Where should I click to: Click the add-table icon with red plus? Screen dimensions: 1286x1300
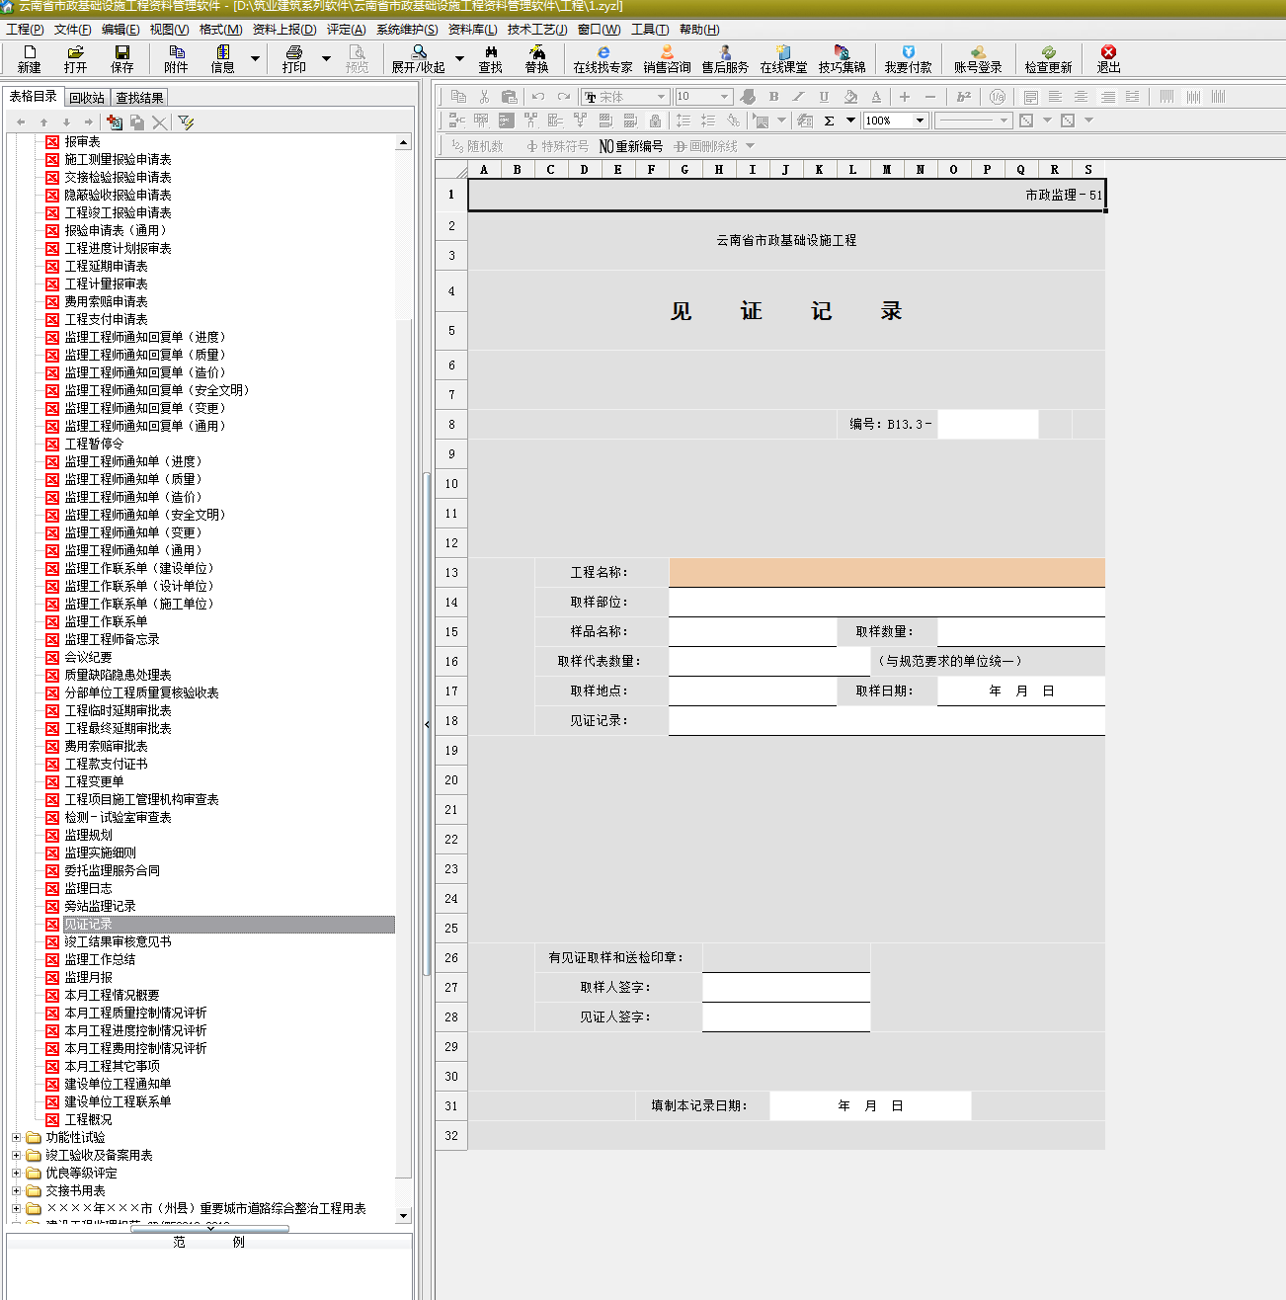(x=115, y=122)
